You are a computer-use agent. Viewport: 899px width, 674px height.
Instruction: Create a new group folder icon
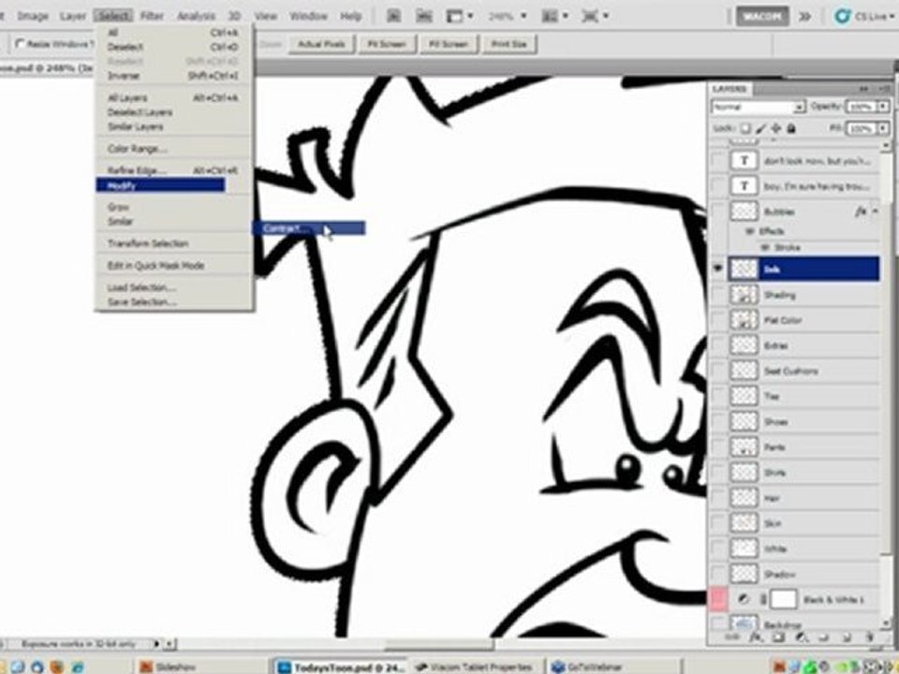coord(824,637)
